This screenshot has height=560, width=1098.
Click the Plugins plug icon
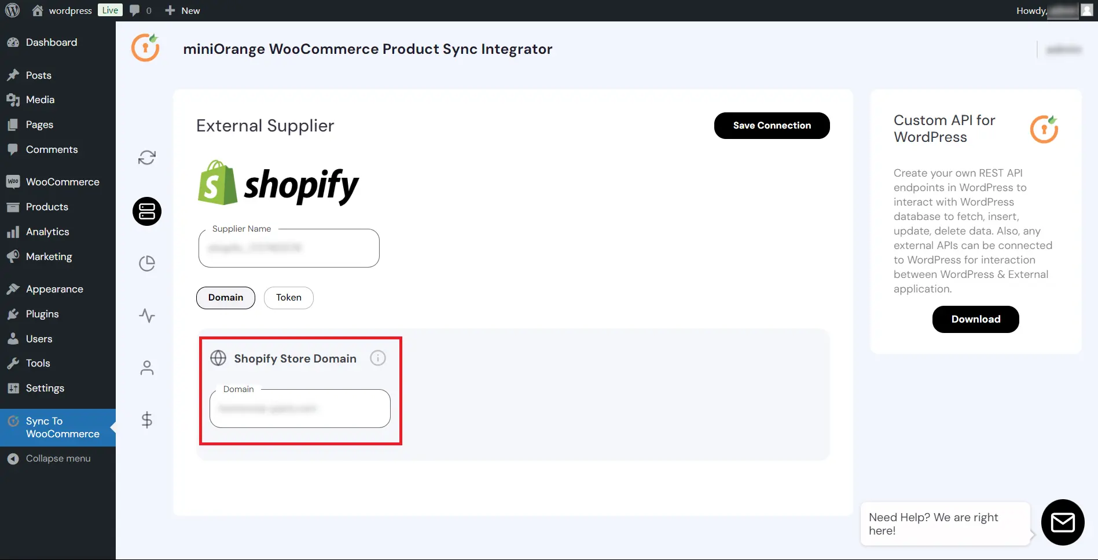[x=13, y=314]
